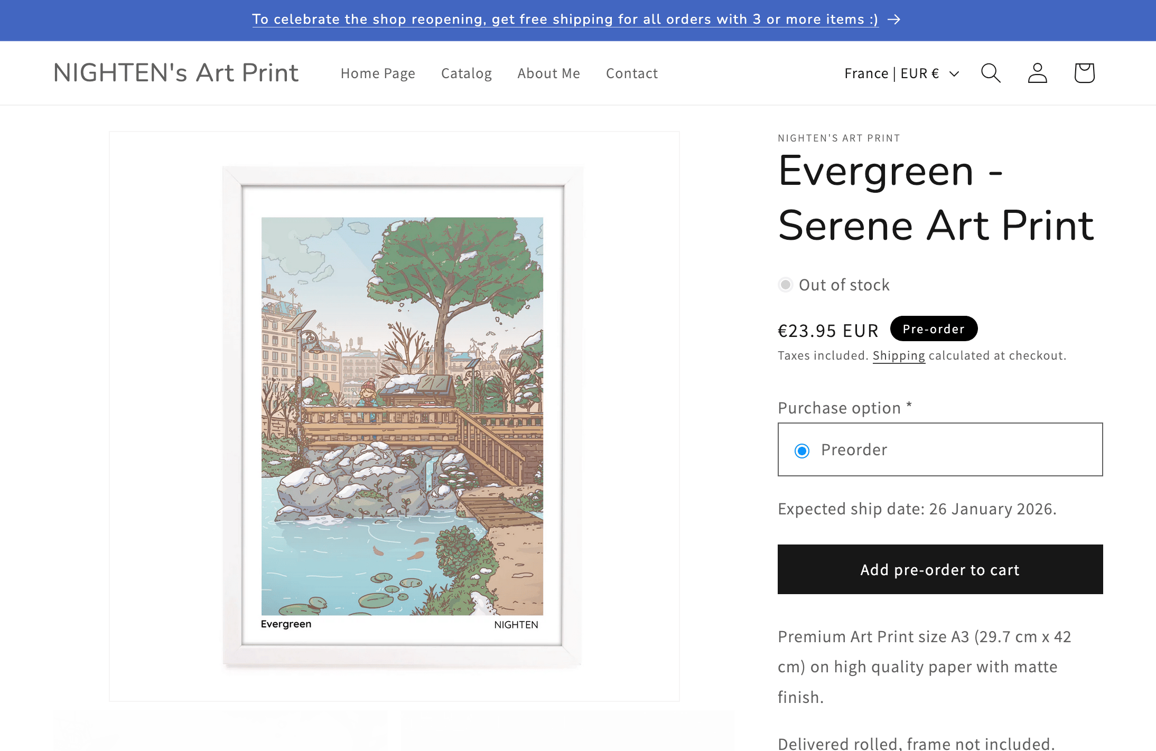Open the search icon in header
Screen dimensions: 1156x751
click(991, 73)
